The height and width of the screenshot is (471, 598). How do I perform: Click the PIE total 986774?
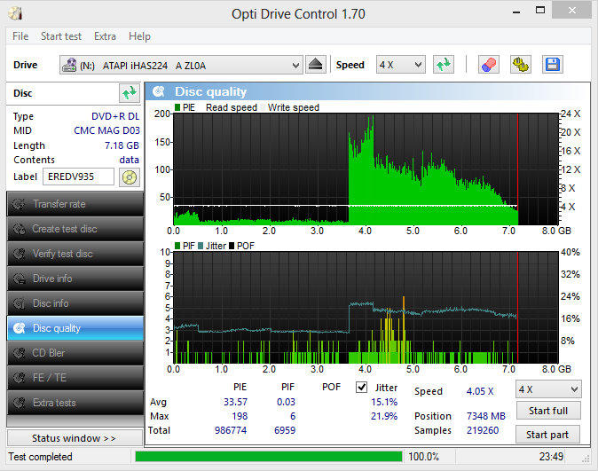(231, 430)
